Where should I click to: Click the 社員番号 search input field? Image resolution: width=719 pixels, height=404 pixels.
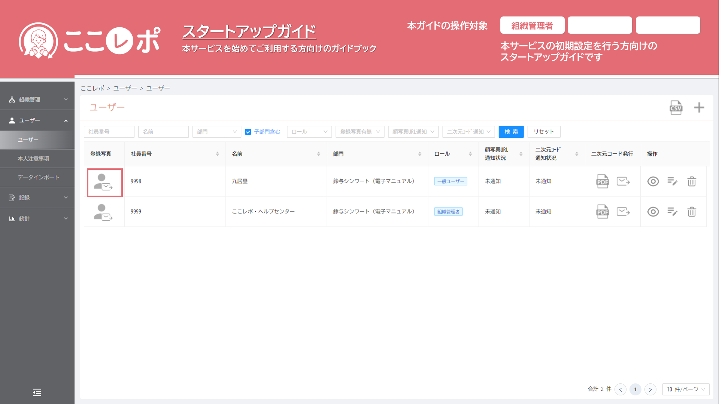109,132
